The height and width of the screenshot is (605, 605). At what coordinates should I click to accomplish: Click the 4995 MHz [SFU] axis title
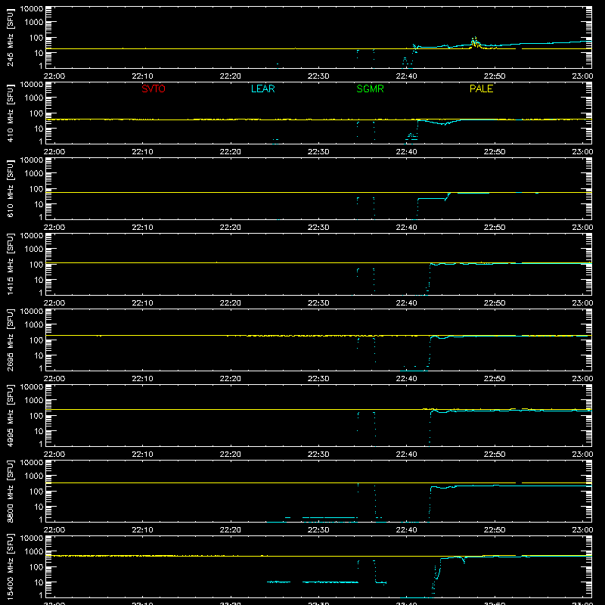11,415
